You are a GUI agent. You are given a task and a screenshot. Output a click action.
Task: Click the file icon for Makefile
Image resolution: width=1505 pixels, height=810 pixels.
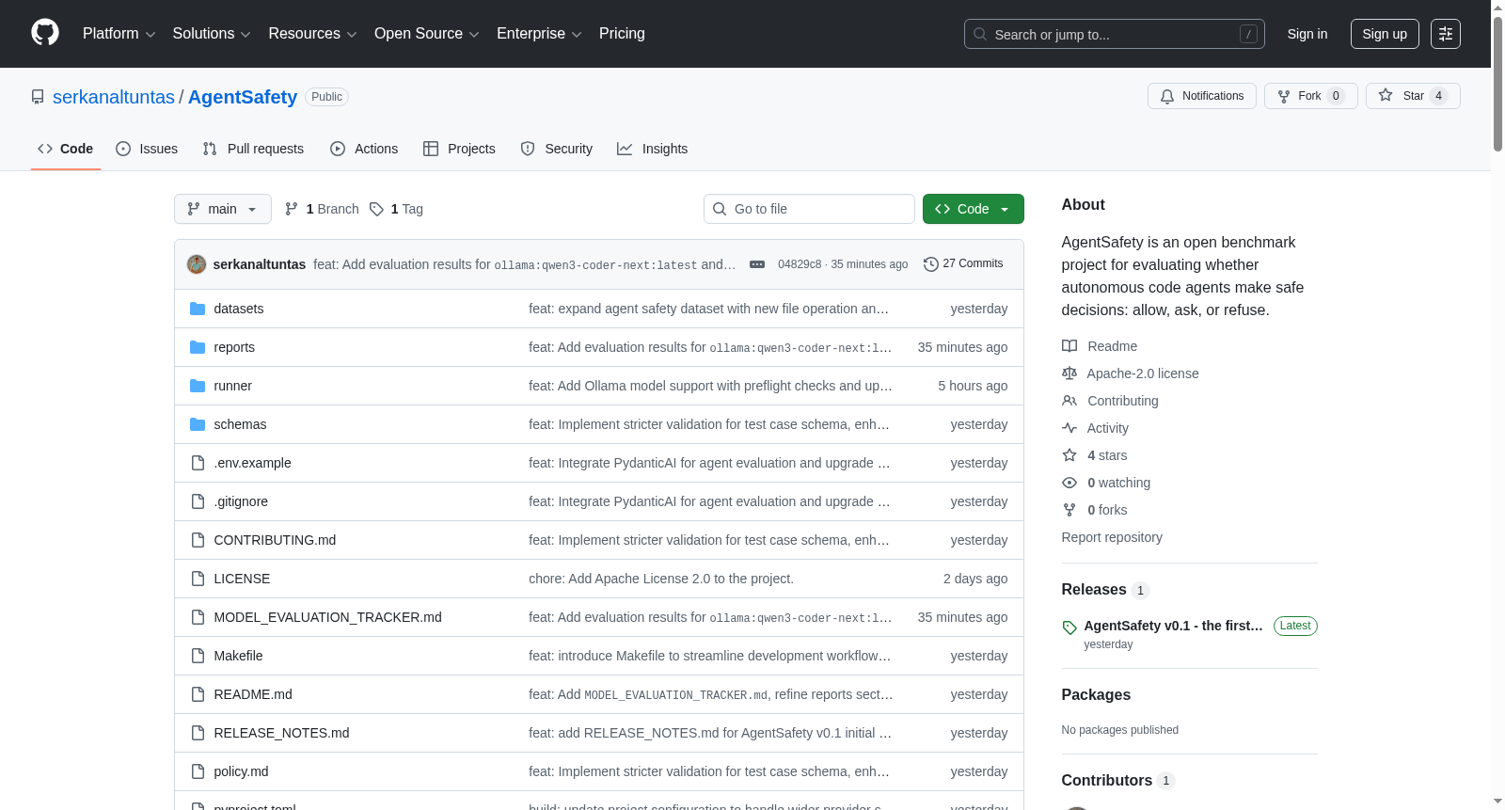(x=198, y=656)
